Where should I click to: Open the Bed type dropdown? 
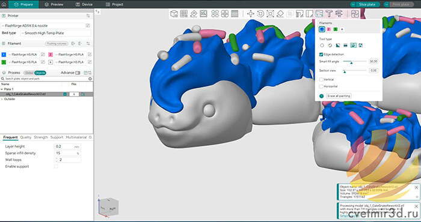(x=56, y=33)
